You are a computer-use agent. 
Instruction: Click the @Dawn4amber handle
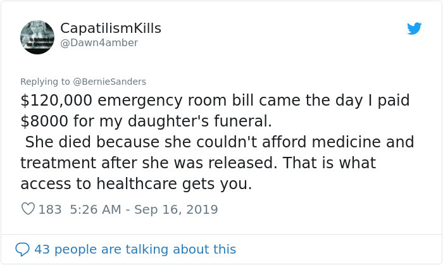(99, 43)
